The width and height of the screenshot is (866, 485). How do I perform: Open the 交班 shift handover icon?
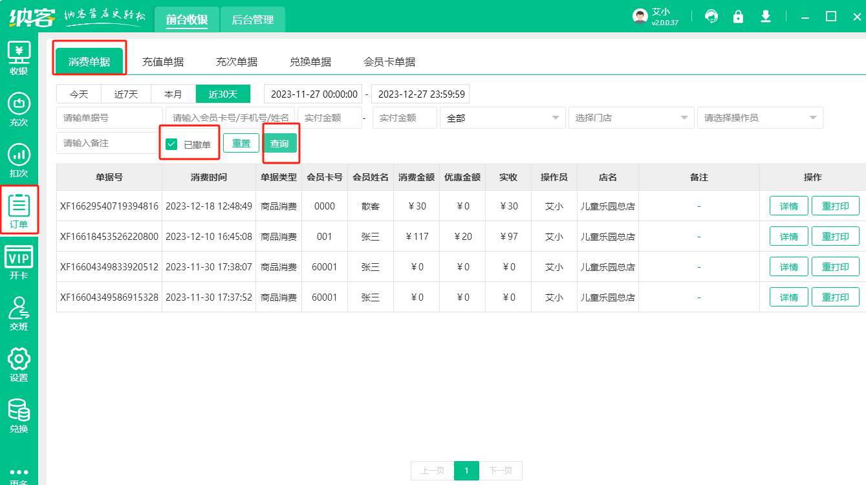pos(19,308)
